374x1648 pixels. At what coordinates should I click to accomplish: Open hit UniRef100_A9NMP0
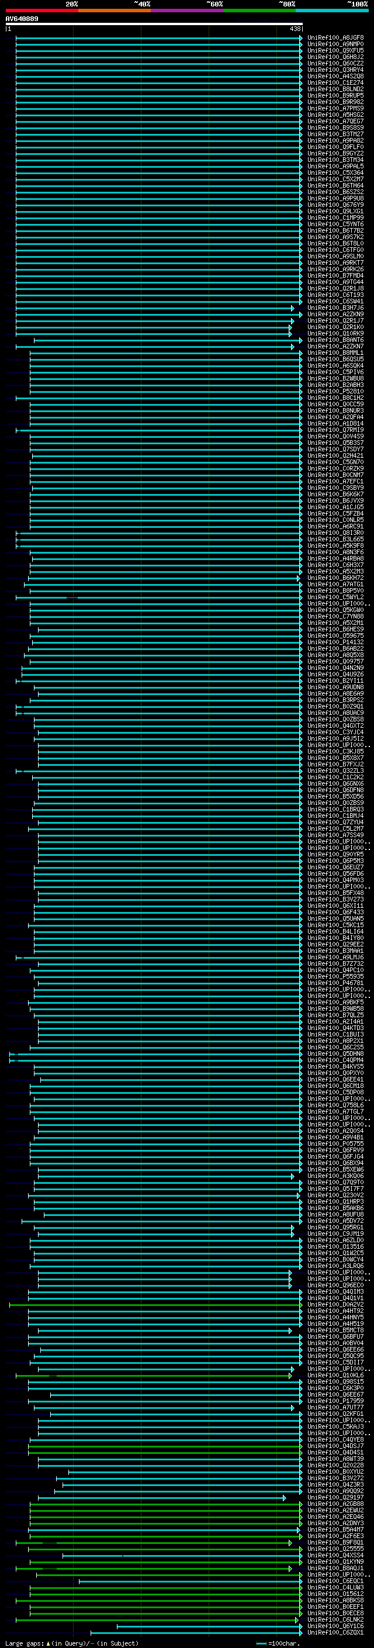tap(335, 44)
